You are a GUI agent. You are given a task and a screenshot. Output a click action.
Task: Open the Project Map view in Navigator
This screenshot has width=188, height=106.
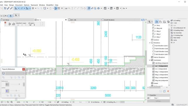pos(157,22)
